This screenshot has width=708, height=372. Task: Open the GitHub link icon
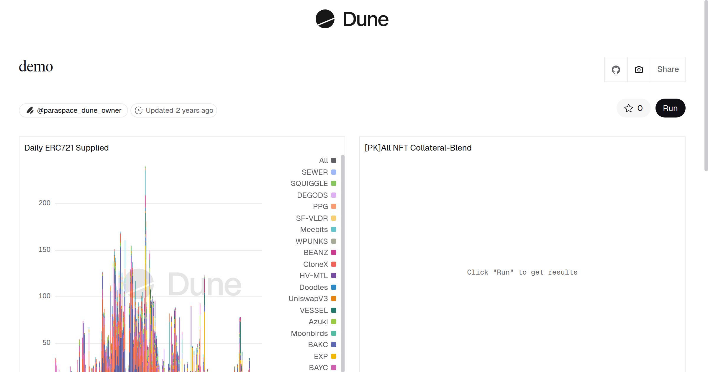(616, 69)
